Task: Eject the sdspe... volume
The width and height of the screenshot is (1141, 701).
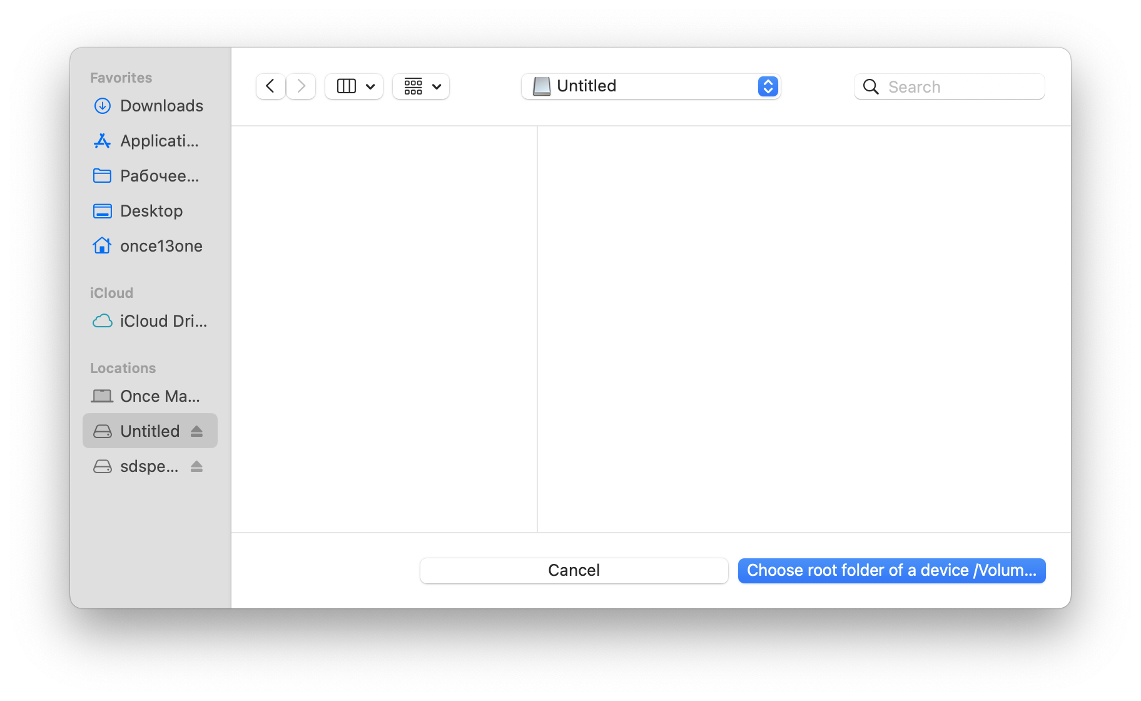Action: tap(196, 466)
